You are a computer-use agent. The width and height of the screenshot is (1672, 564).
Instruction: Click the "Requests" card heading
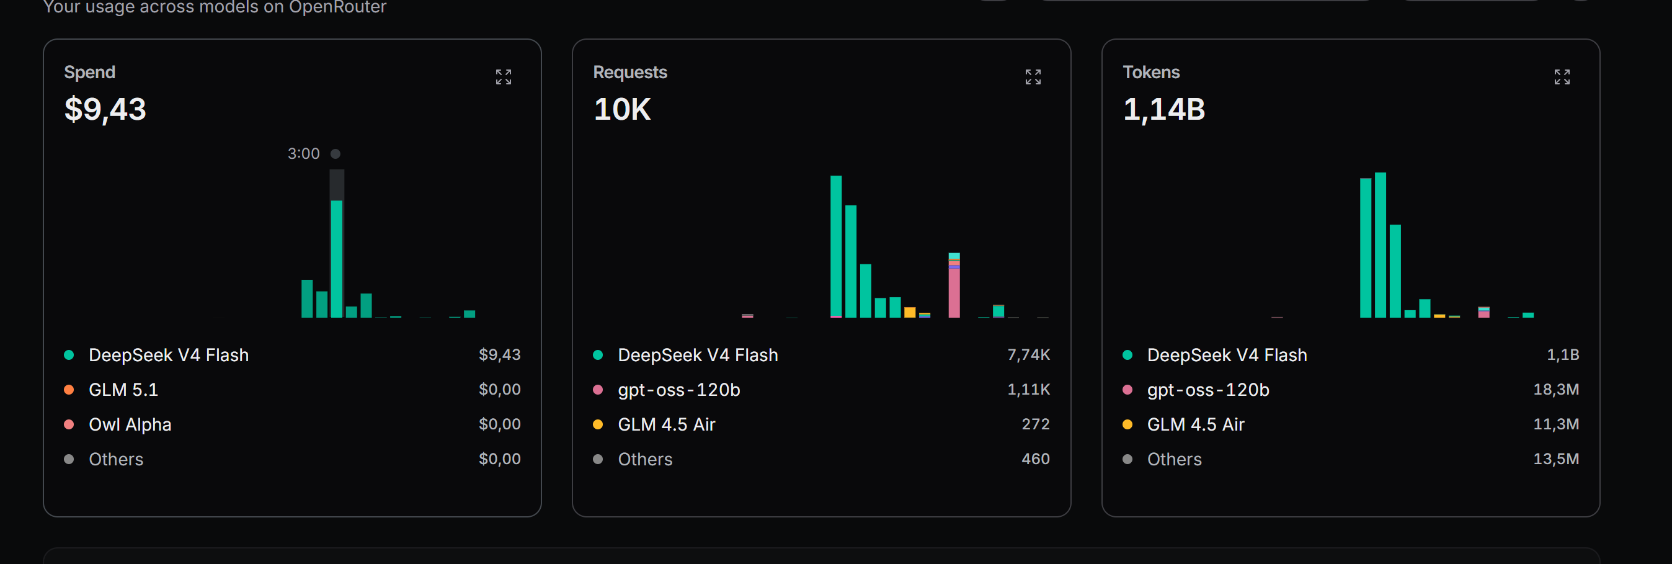click(x=630, y=72)
